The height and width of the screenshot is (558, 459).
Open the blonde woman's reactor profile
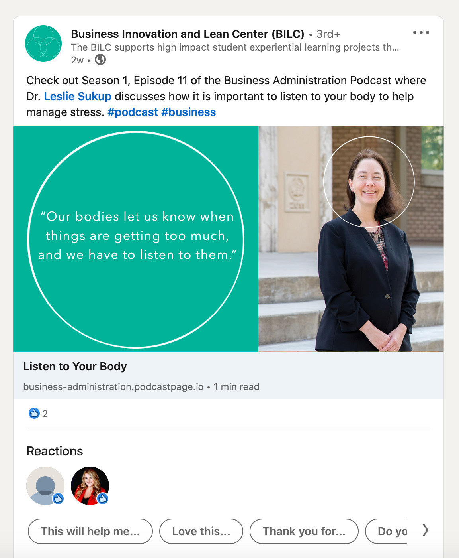[90, 485]
